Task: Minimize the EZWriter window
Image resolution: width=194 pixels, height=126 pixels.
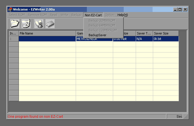Action: tap(175, 9)
